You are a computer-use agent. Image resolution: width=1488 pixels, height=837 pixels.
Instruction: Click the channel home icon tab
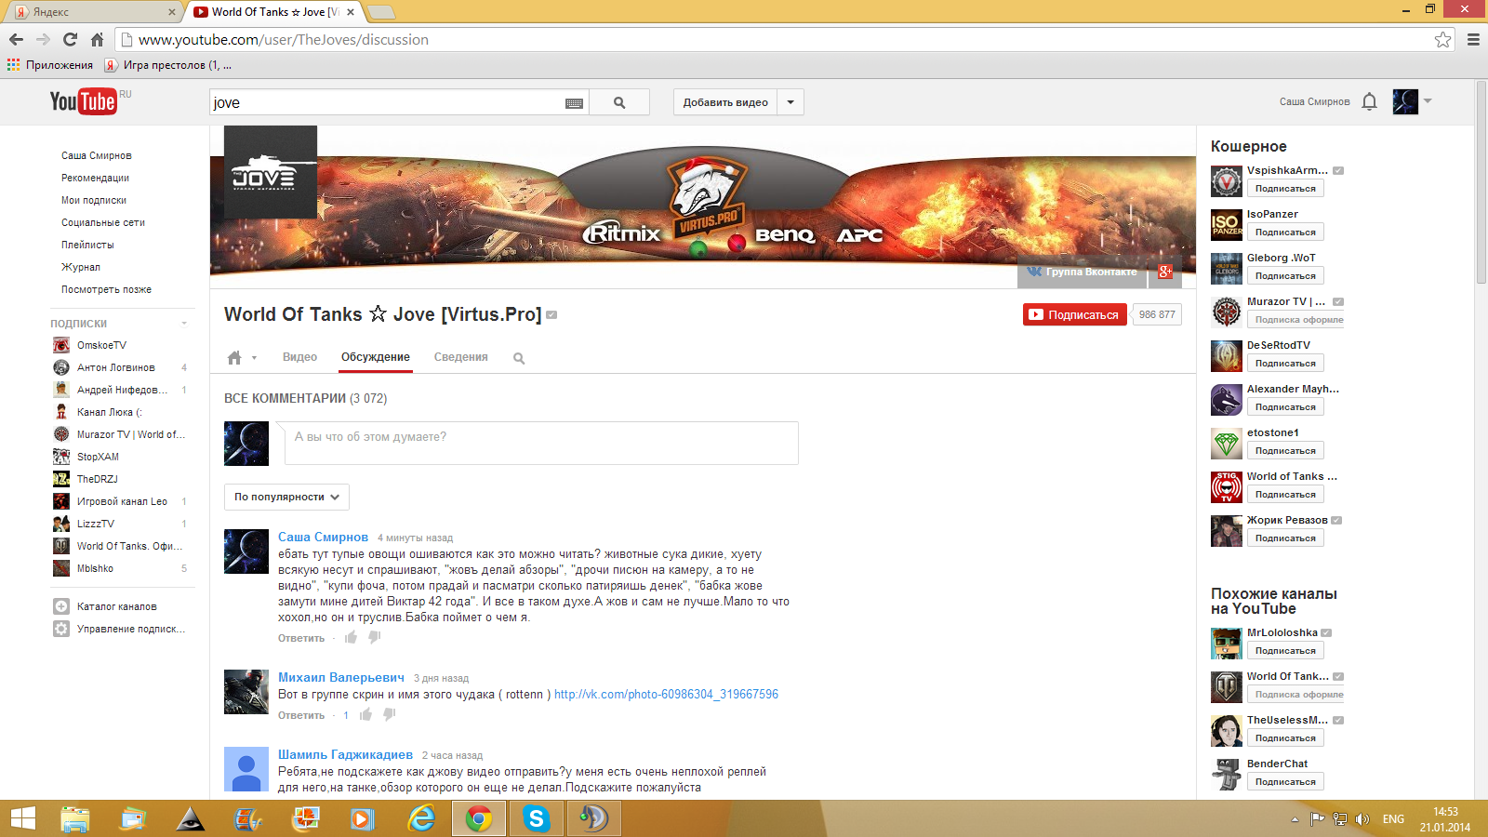234,357
